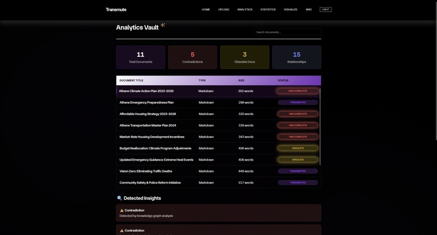Click the 449 words size cell
This screenshot has width=437, height=235.
[x=246, y=171]
